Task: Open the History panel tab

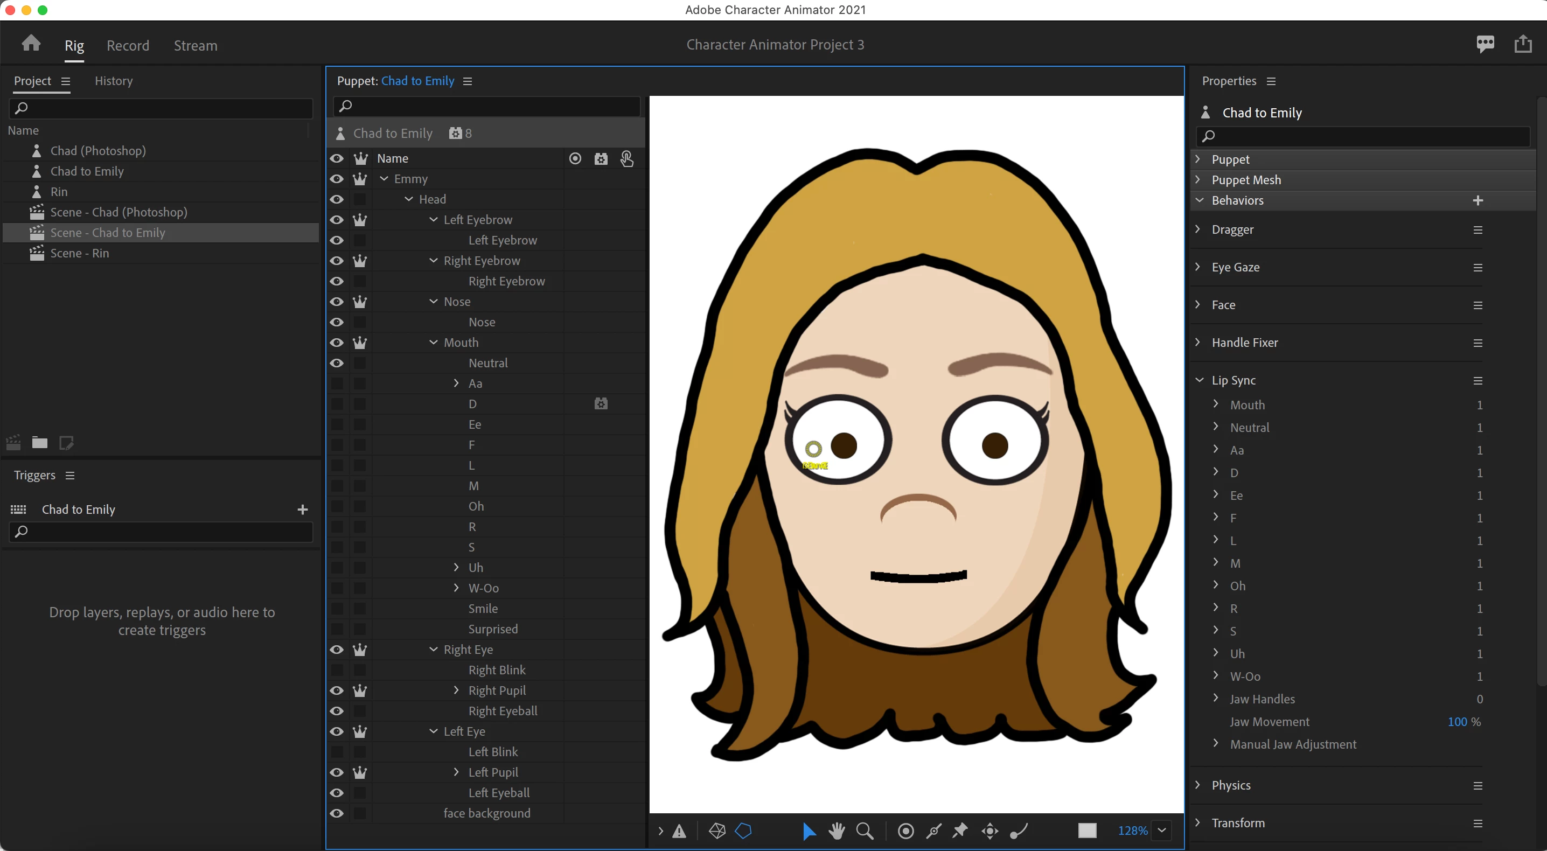Action: (114, 80)
